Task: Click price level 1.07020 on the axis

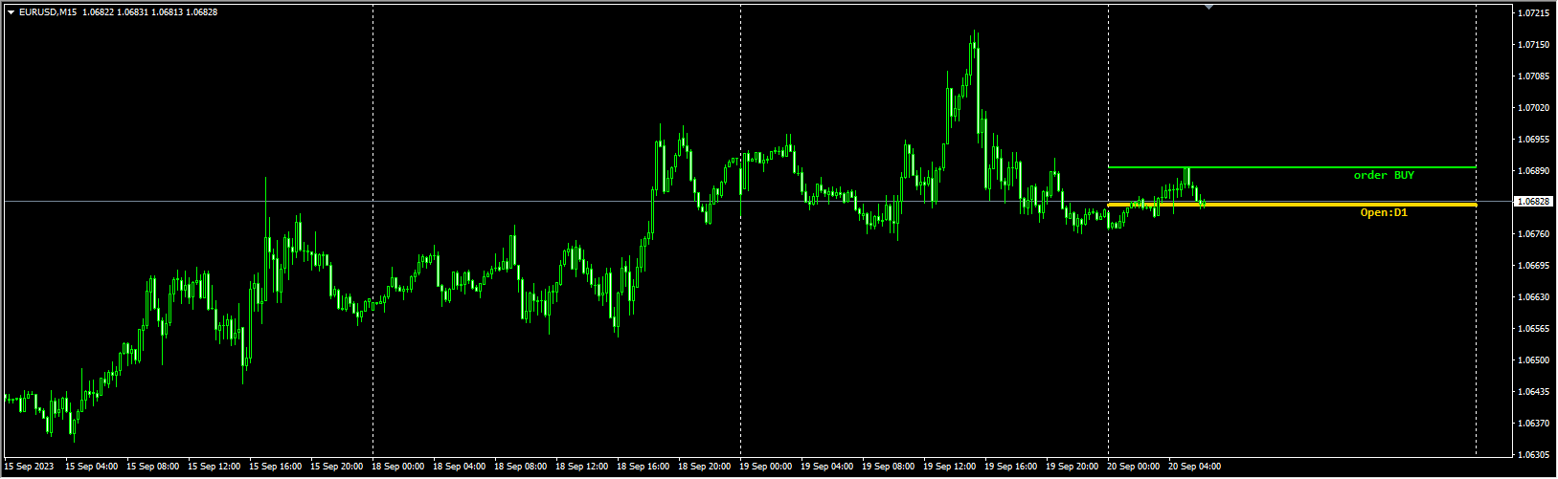Action: 1534,108
